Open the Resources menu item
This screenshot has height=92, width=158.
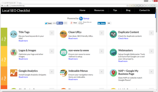pyautogui.click(x=99, y=10)
